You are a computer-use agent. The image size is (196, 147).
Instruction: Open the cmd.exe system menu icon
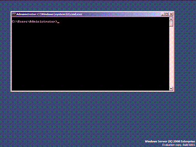(14, 14)
